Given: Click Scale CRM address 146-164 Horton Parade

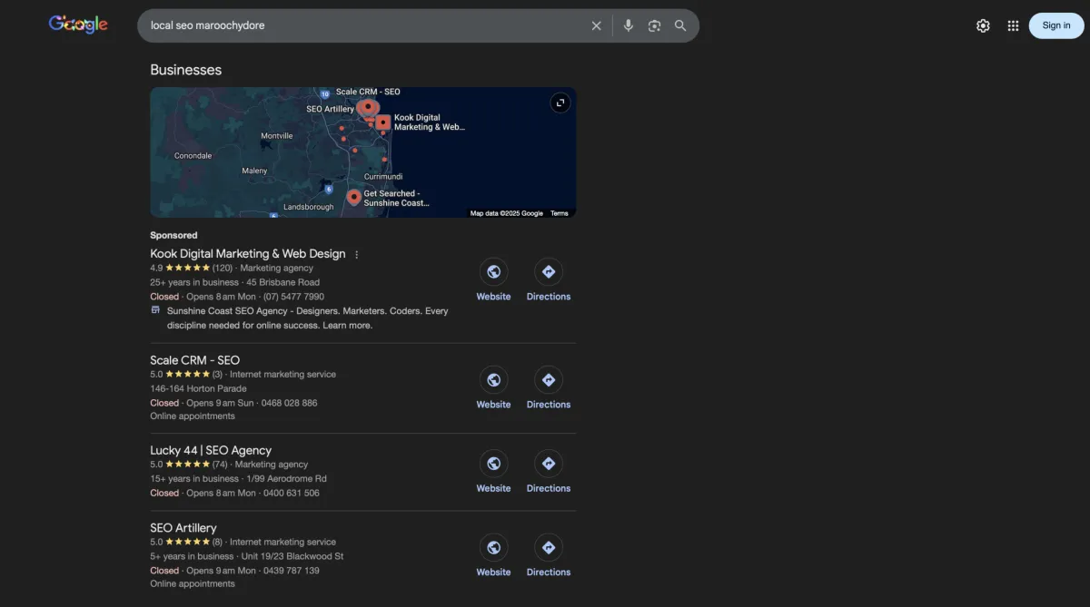Looking at the screenshot, I should (x=198, y=388).
